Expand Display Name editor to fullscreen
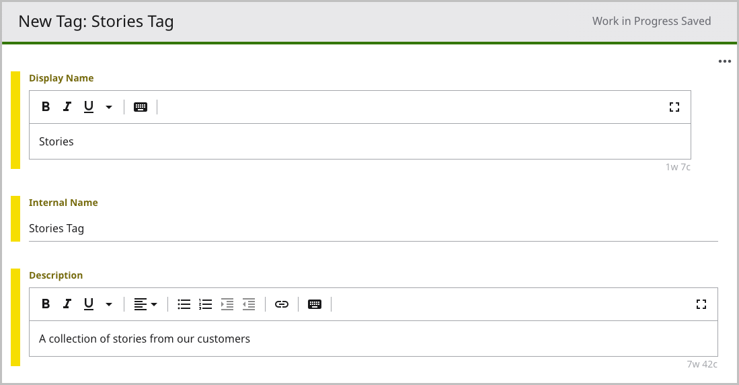 coord(674,107)
